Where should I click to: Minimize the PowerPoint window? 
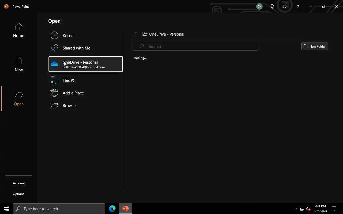tap(311, 6)
